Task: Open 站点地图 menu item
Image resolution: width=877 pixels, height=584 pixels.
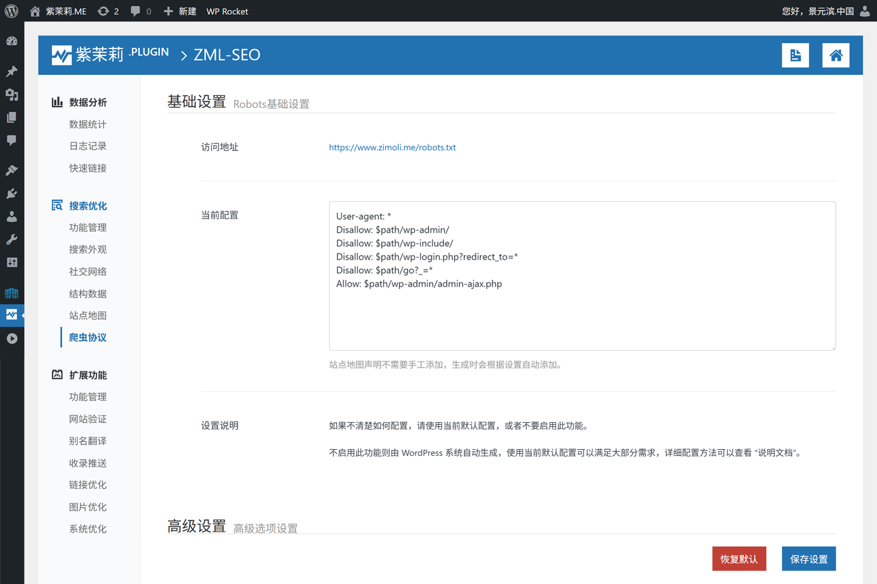Action: [88, 315]
